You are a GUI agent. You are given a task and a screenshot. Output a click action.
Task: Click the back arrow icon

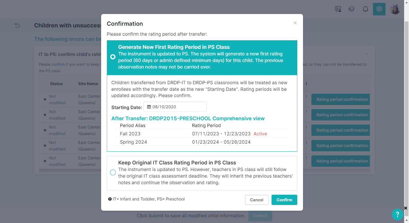(x=17, y=25)
